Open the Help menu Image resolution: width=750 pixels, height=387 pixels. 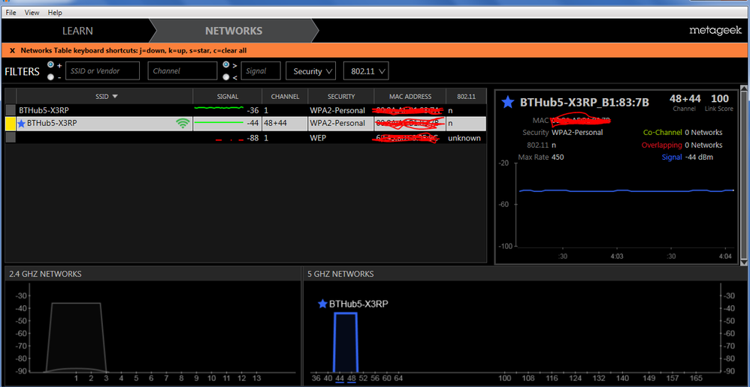point(55,13)
